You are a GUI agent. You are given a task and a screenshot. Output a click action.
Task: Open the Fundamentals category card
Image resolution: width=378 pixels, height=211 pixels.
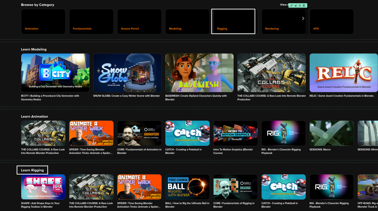tap(91, 22)
